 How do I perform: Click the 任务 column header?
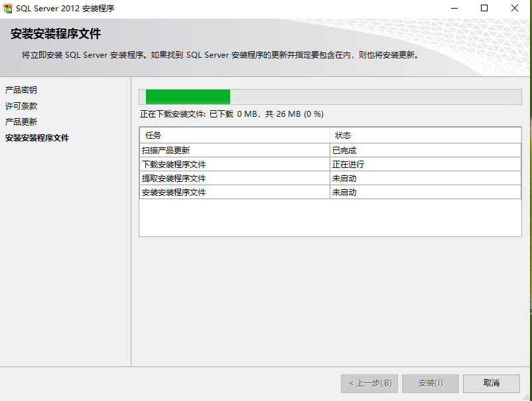click(x=234, y=135)
